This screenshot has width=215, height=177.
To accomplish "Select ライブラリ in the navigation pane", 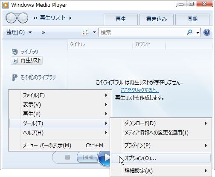I will coord(29,52).
